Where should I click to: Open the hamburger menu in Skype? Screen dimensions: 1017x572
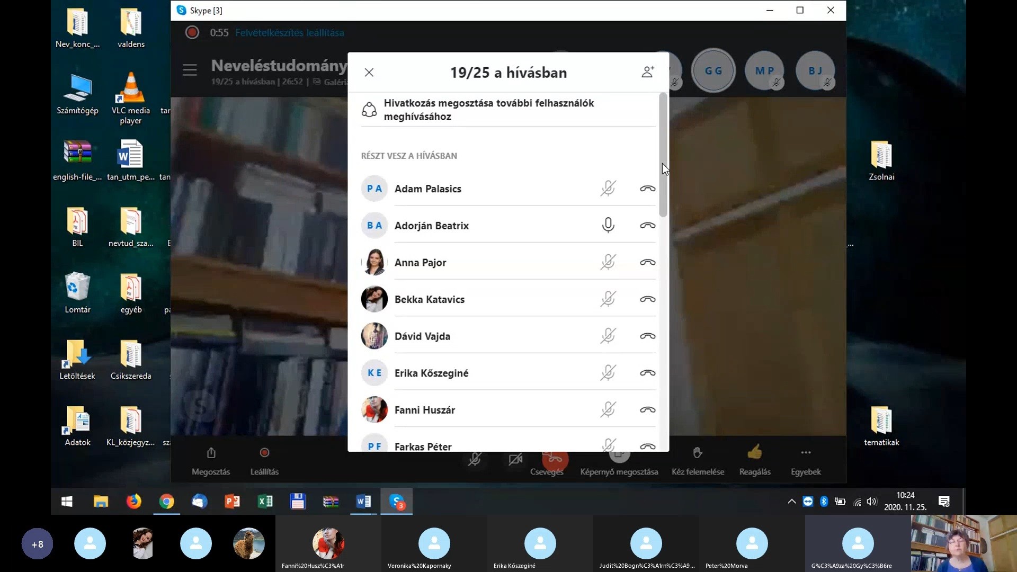point(190,70)
